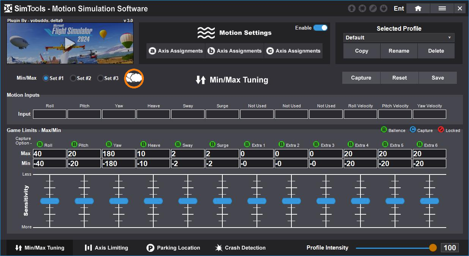Click the Roll capture option B icon
Screen dimensions: 469x256
click(x=40, y=144)
